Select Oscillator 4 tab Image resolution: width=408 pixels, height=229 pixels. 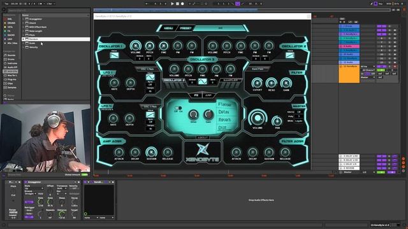click(174, 81)
